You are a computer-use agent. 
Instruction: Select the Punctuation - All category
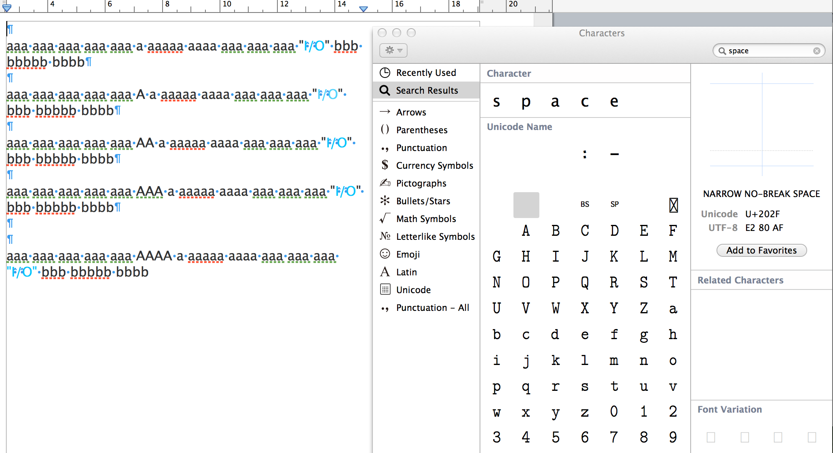(x=432, y=308)
